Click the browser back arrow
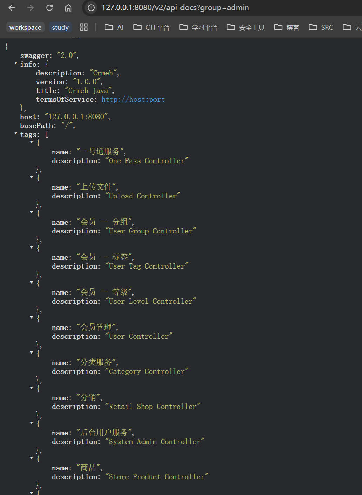362x495 pixels. coord(12,8)
